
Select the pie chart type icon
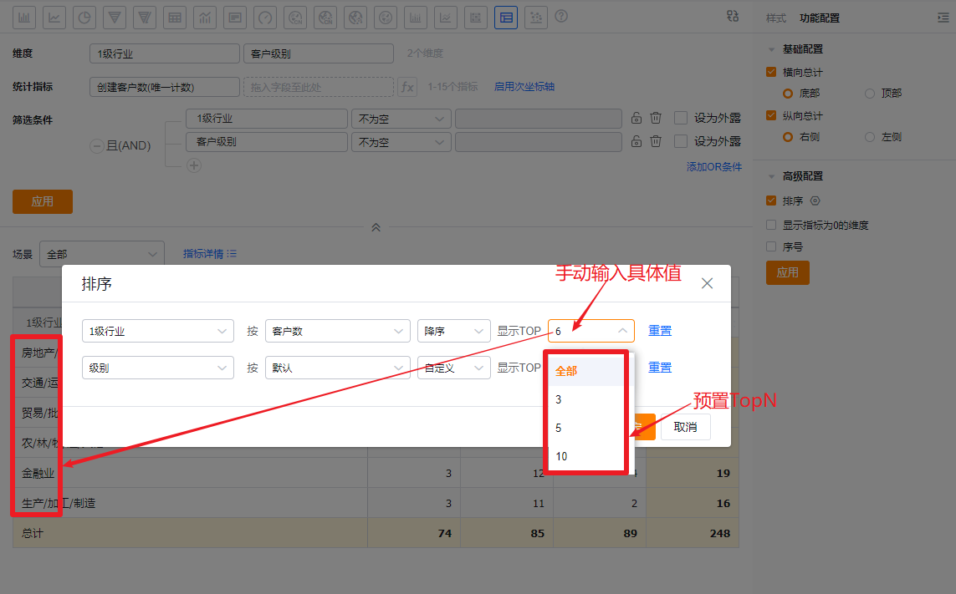click(84, 18)
